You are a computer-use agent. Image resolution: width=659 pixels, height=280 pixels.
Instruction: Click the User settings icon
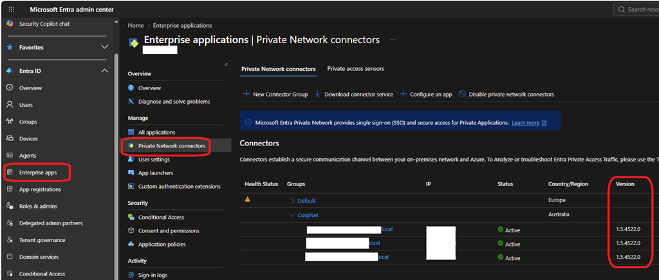(131, 160)
